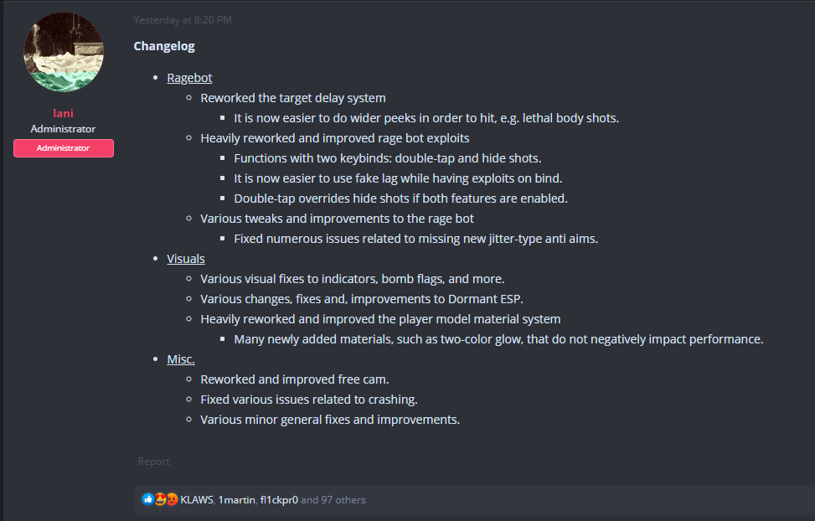815x521 pixels.
Task: Open lani's profile avatar picture
Action: (x=64, y=53)
